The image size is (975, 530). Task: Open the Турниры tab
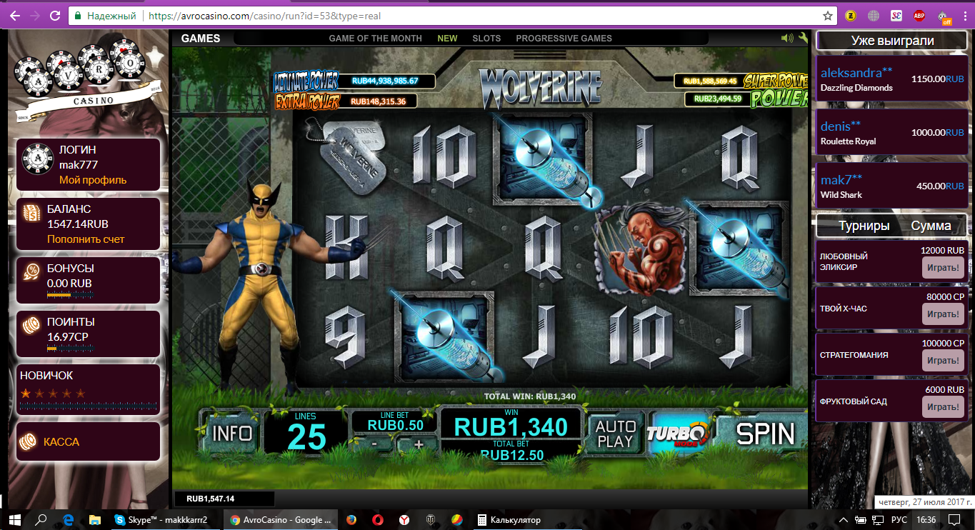pos(864,226)
